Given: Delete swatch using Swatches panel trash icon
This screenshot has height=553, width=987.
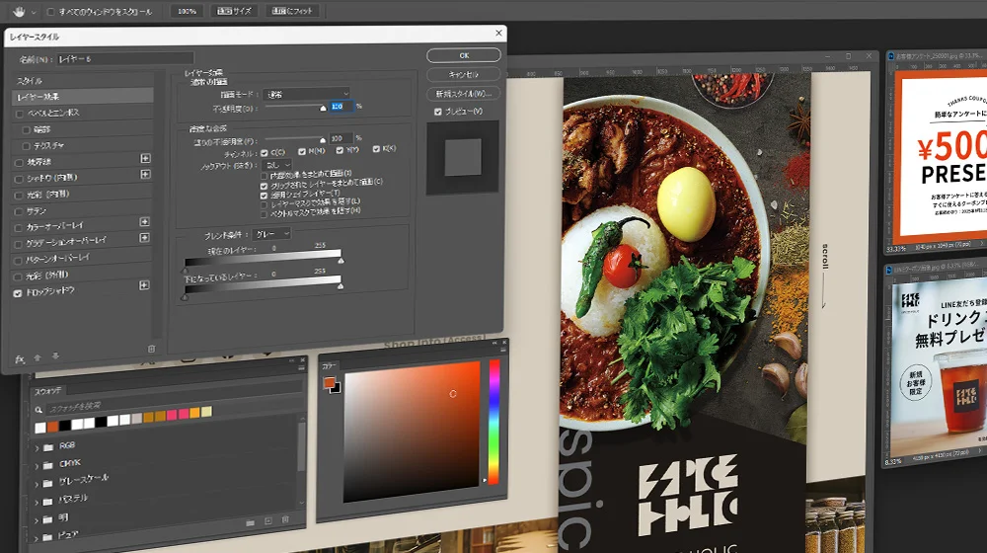Looking at the screenshot, I should (x=285, y=520).
